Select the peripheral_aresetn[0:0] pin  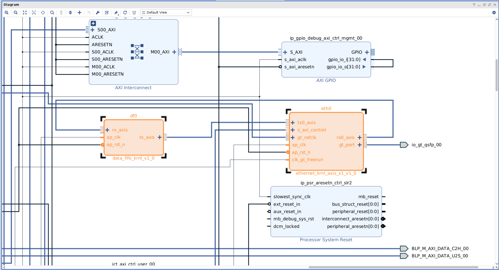(x=353, y=226)
